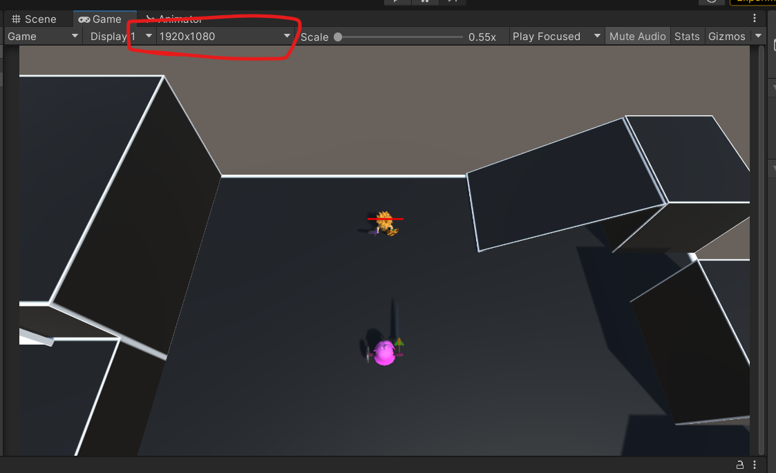Viewport: 776px width, 473px height.
Task: Switch to the Scene tab
Action: click(34, 19)
